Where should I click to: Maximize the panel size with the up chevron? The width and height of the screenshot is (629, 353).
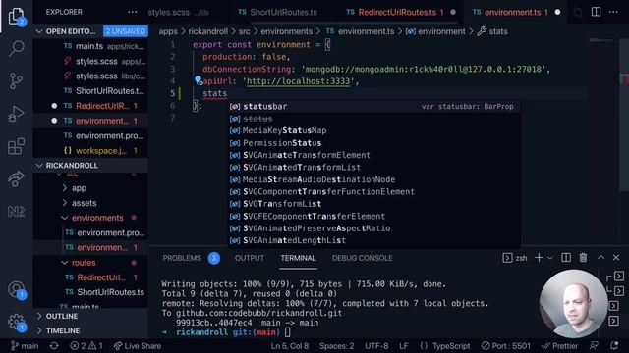600,257
